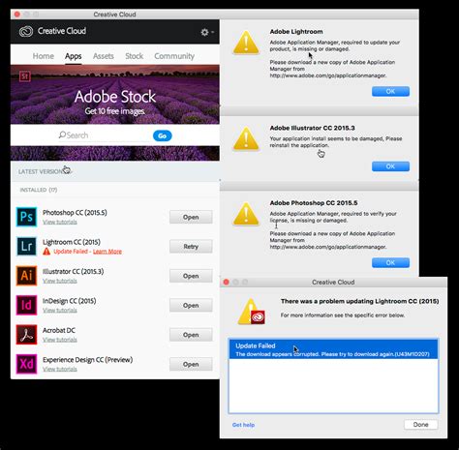459x450 pixels.
Task: Retry the Lightroom CC update
Action: (x=191, y=247)
